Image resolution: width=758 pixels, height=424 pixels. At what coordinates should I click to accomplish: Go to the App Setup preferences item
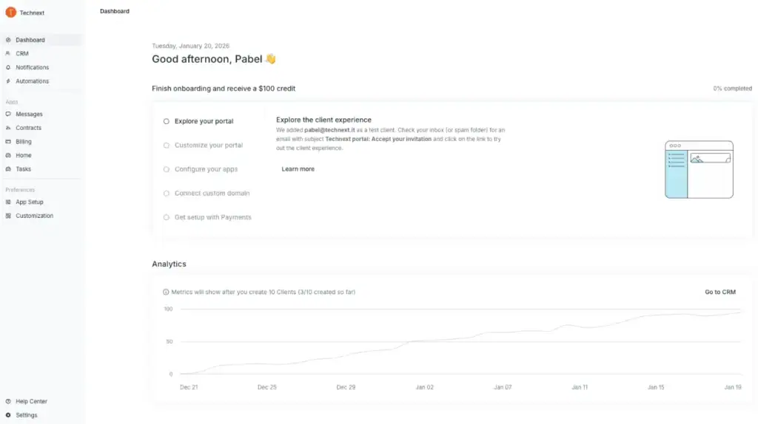[x=30, y=202]
